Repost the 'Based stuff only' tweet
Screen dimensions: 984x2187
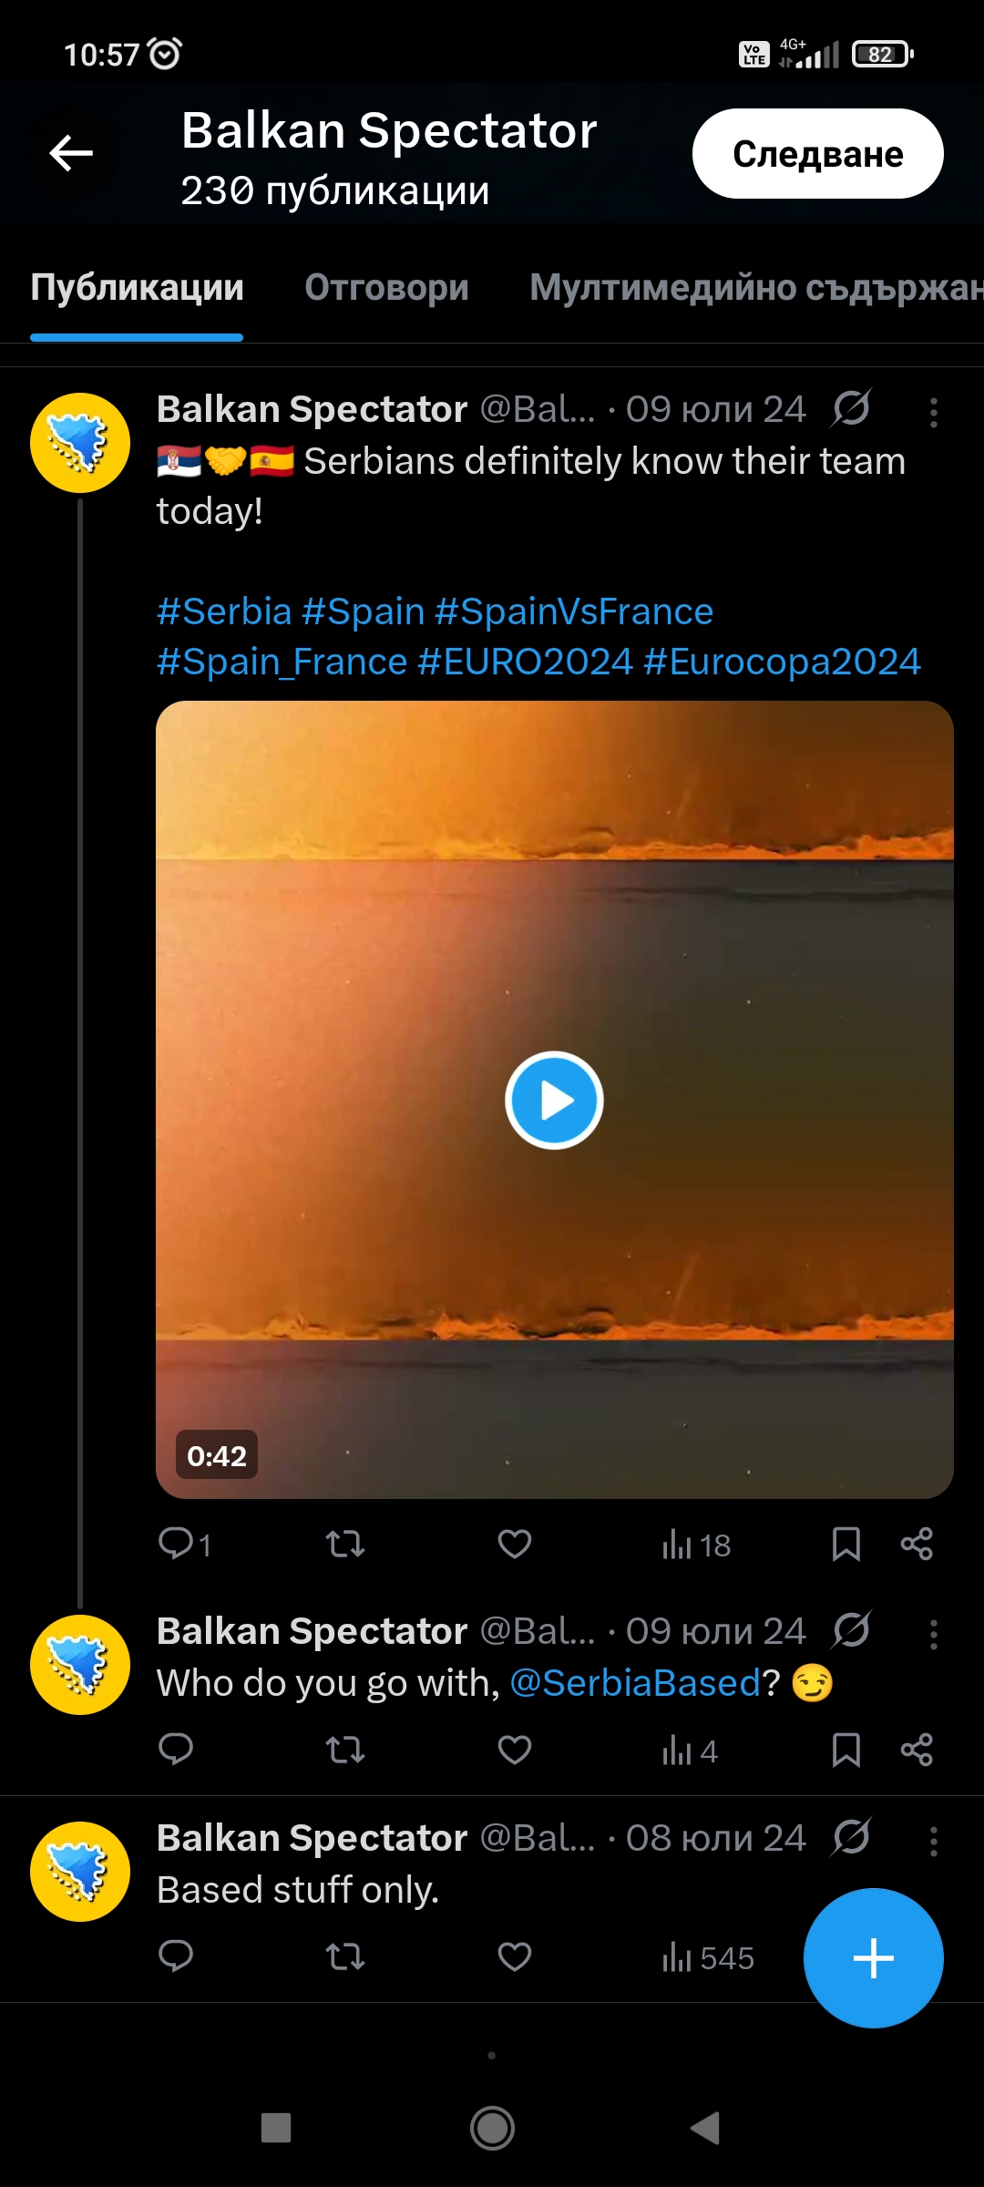pos(345,1956)
